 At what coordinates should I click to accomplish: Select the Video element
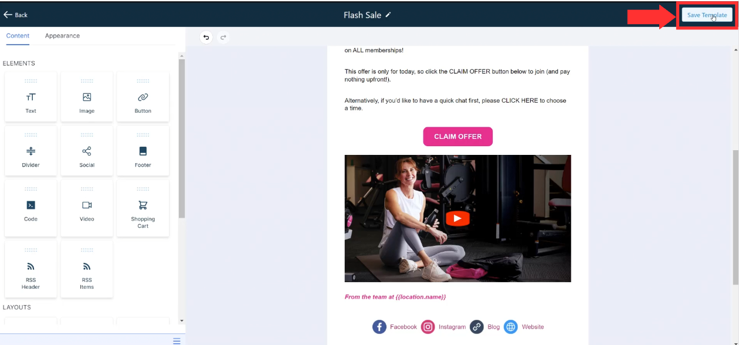pos(87,208)
